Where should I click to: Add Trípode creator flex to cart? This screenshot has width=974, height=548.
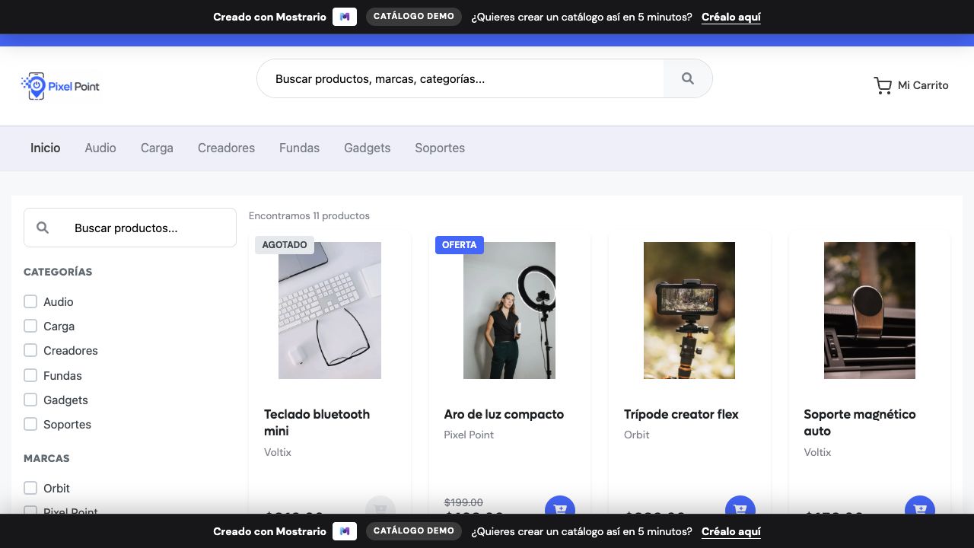tap(740, 508)
